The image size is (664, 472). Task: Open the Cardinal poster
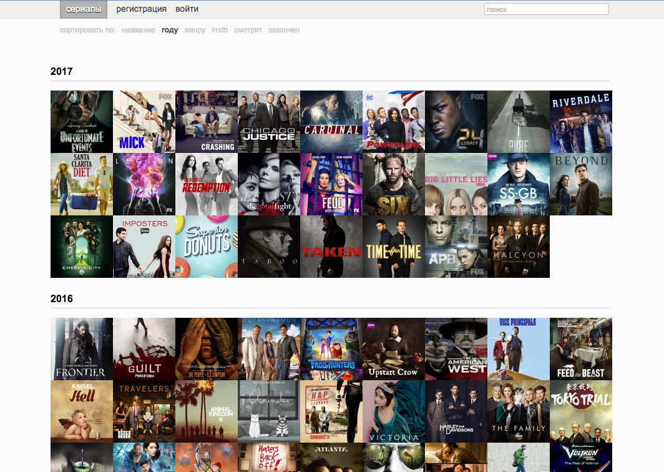pos(331,122)
